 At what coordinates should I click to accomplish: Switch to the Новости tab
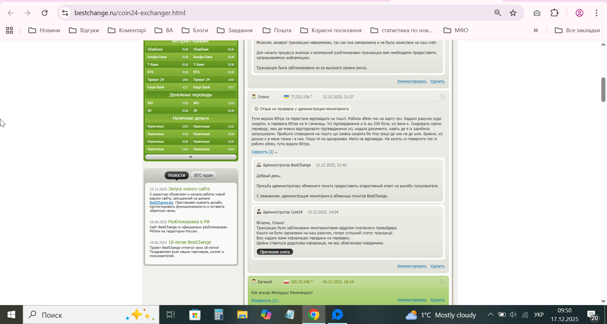[176, 175]
